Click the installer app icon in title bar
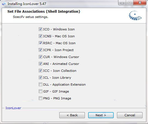This screenshot has height=124, width=148. tap(4, 4)
